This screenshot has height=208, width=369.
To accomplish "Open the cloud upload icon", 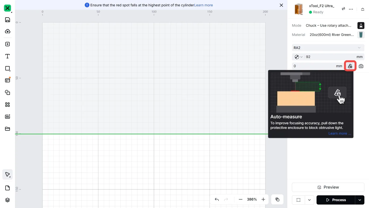I will (x=7, y=31).
